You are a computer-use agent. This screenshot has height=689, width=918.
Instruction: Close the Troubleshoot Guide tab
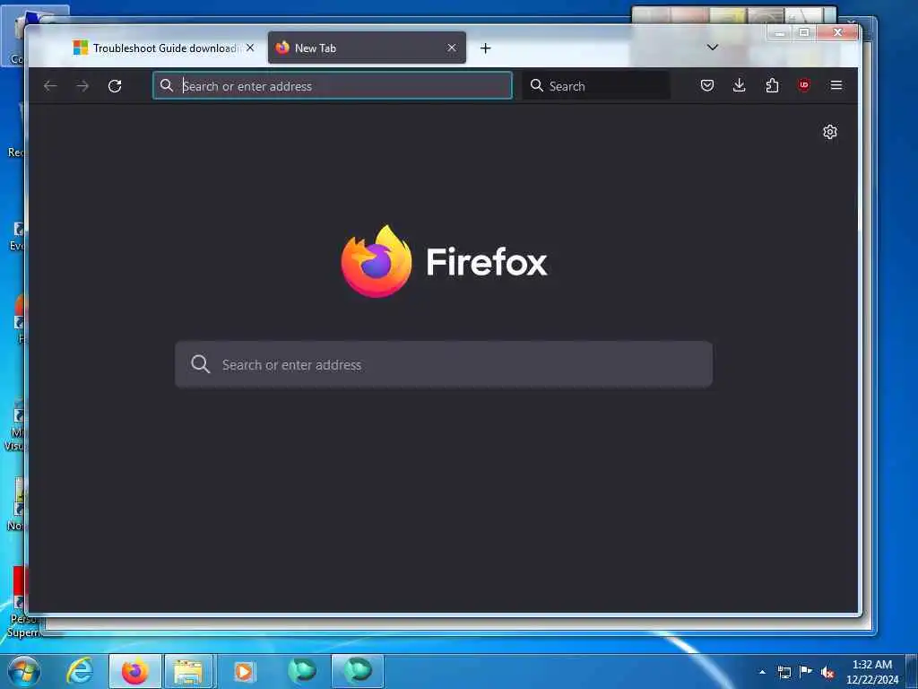click(250, 48)
